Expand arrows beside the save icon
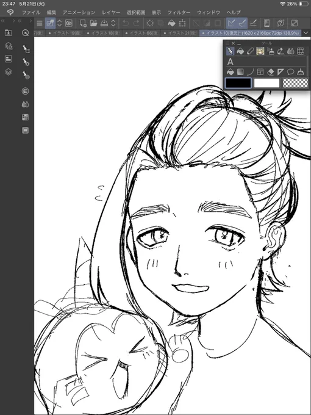Viewport: 311px width, 415px height. tap(113, 23)
